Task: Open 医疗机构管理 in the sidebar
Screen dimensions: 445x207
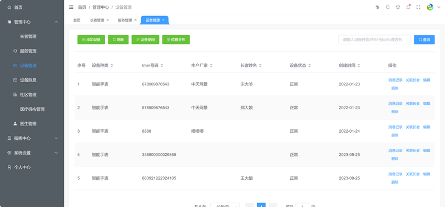Action: 32,109
